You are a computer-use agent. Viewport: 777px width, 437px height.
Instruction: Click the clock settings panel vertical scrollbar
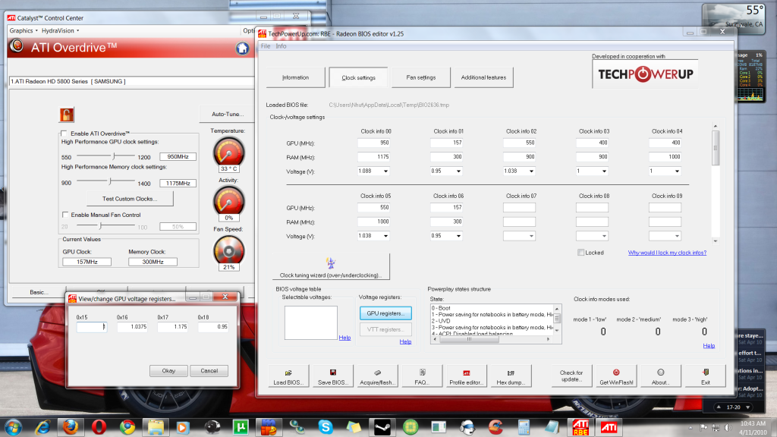click(x=715, y=184)
